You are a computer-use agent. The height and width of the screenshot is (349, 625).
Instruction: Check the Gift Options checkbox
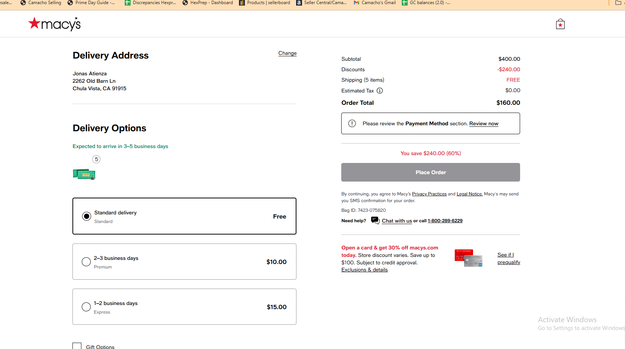77,346
